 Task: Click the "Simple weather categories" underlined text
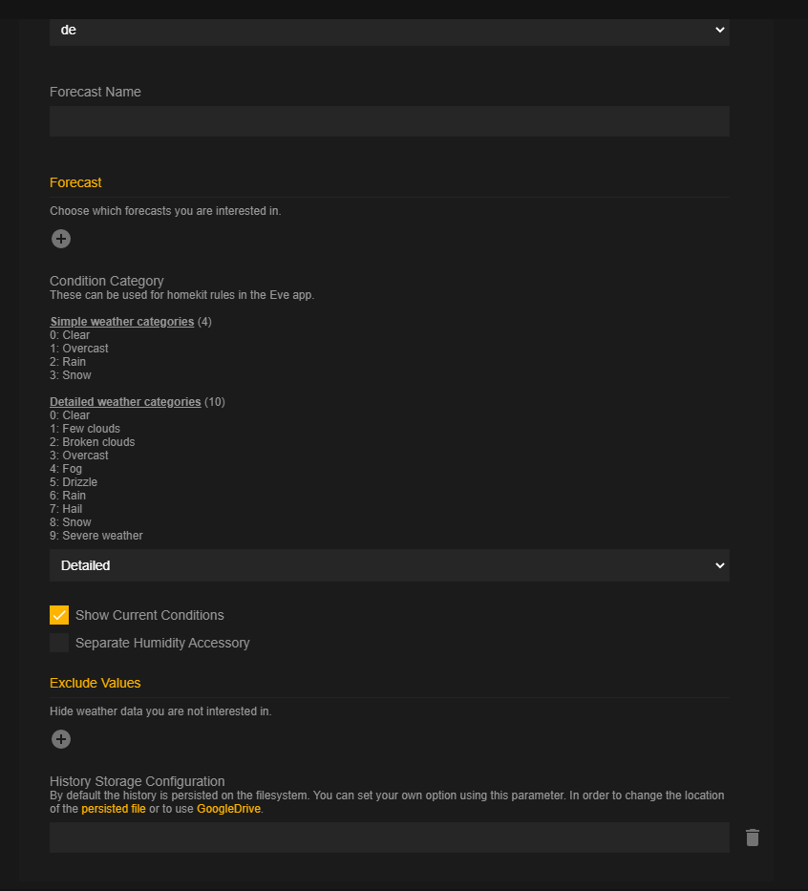(122, 322)
